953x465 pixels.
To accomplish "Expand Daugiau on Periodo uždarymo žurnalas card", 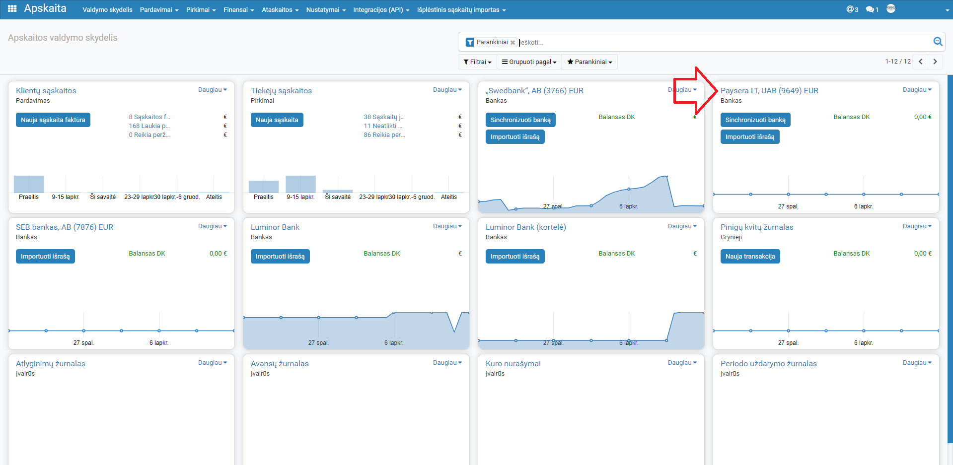I will coord(917,363).
